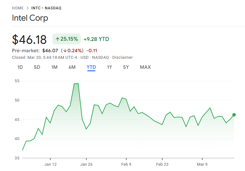Image resolution: width=245 pixels, height=171 pixels.
Task: Click the HOME breadcrumb link
Action: point(18,8)
